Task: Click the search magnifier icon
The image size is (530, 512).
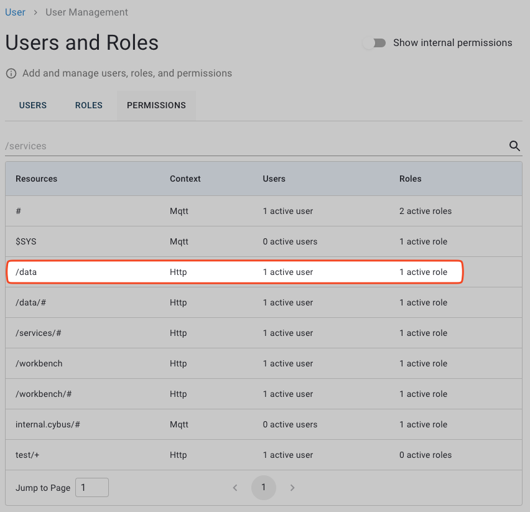Action: [514, 146]
